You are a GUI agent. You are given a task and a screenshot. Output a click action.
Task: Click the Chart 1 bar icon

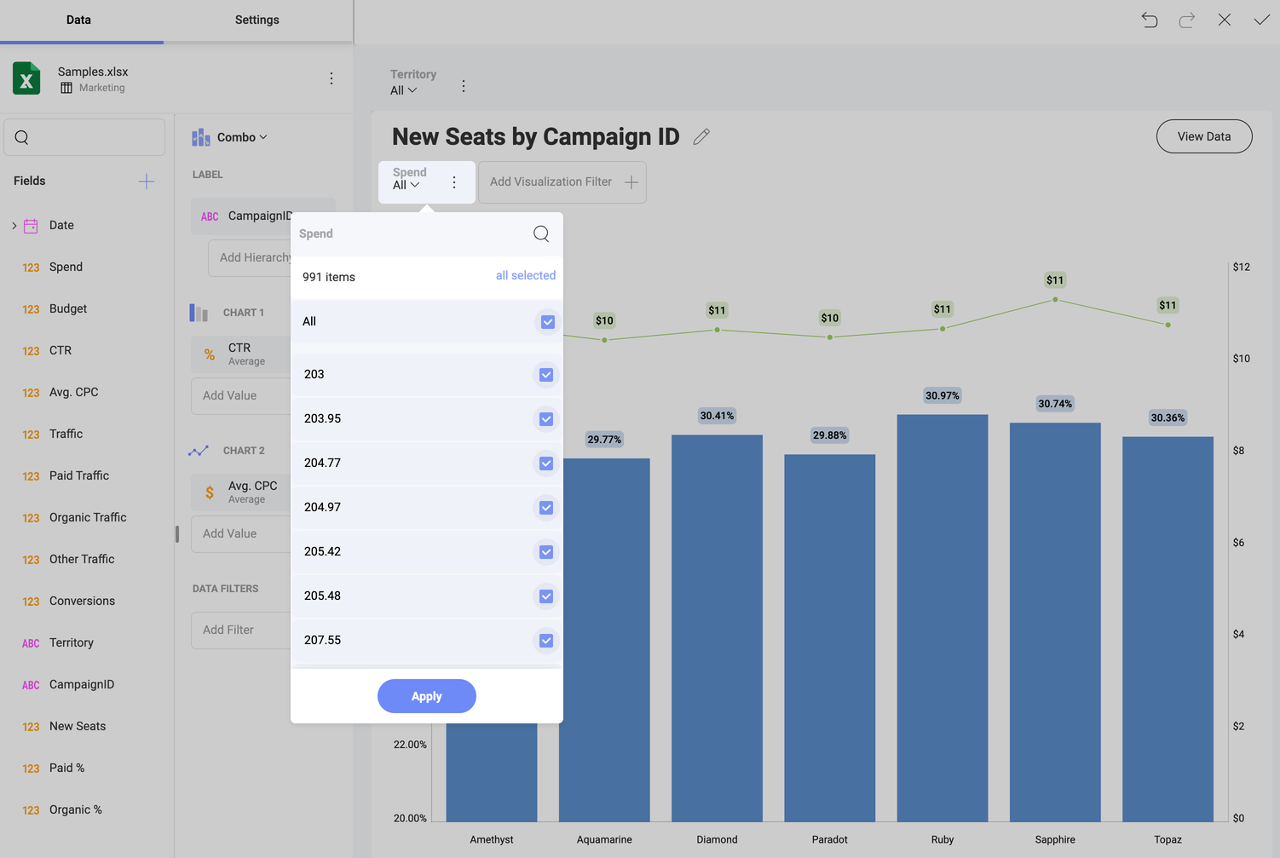pos(199,313)
